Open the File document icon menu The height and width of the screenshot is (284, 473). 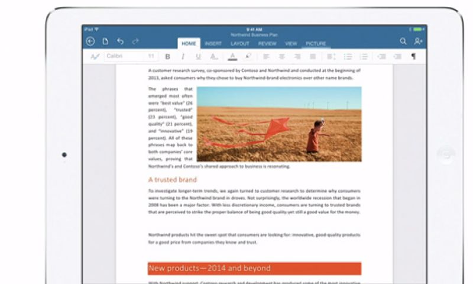[105, 41]
